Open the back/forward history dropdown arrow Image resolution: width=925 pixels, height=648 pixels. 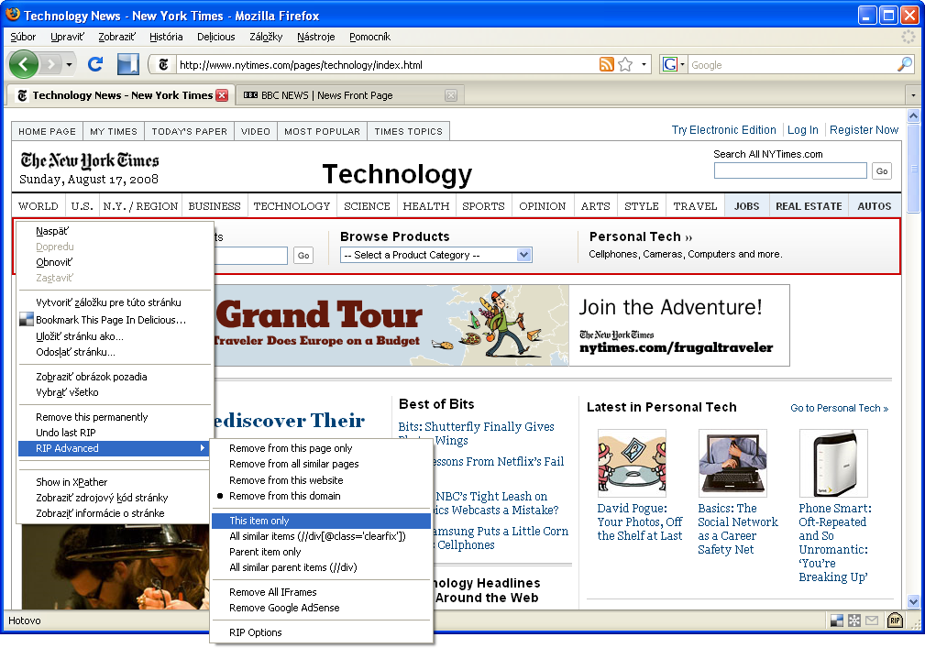pos(69,64)
